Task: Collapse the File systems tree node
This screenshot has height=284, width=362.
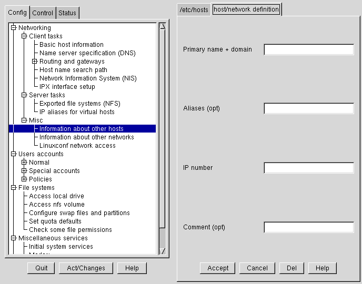Action: [x=14, y=188]
